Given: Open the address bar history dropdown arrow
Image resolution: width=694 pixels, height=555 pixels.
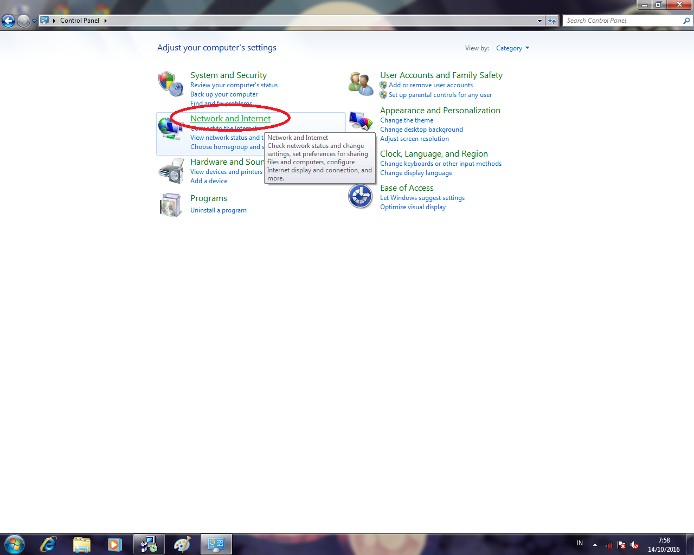Looking at the screenshot, I should 539,21.
